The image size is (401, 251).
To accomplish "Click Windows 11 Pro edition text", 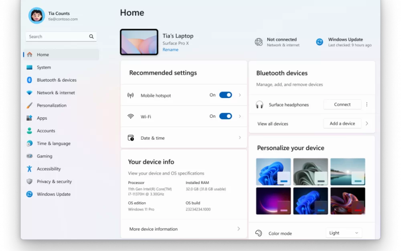I will [141, 209].
